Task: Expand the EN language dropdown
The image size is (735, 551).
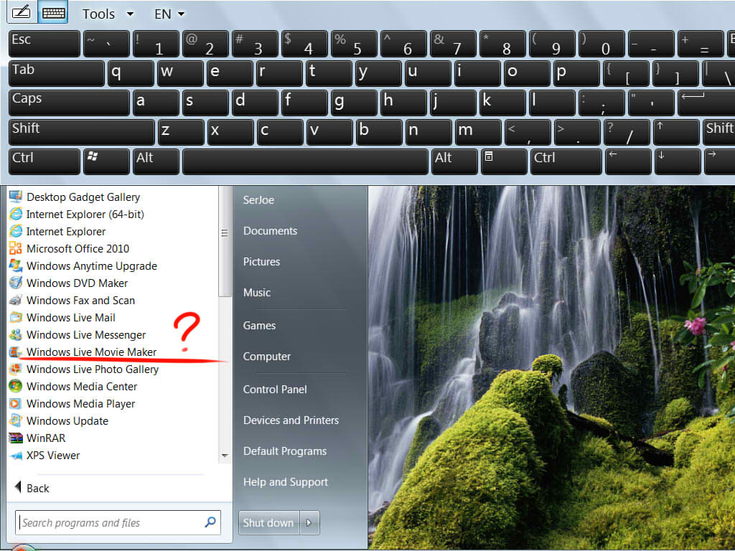Action: point(169,14)
